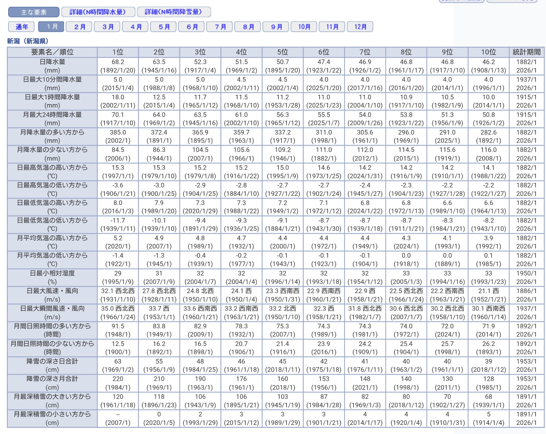
Task: Select the 4月 month button
Action: [136, 27]
